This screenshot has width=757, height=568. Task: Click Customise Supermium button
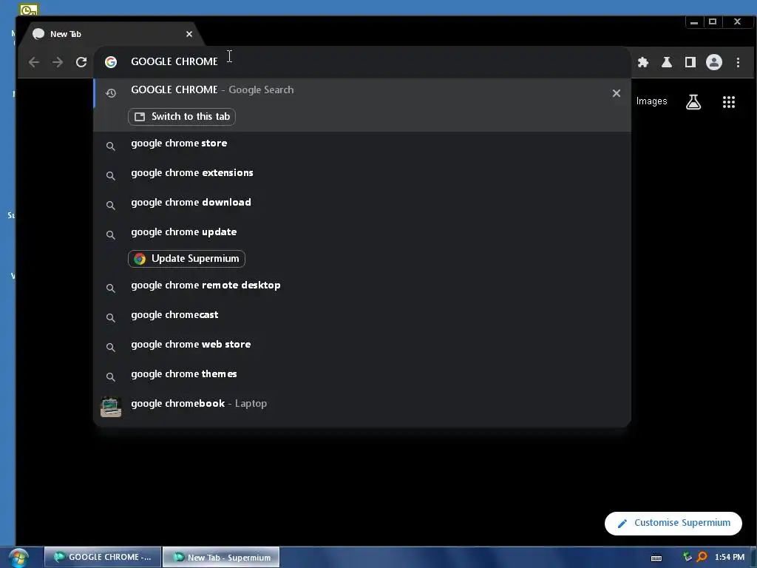[673, 523]
